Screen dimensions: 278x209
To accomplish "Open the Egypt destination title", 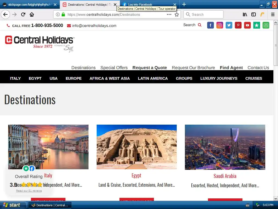I will (x=137, y=176).
